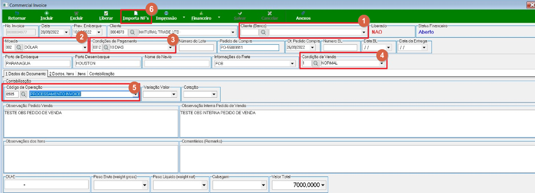This screenshot has height=193, width=535.
Task: Click the Financeiro toolbar button
Action: (x=201, y=16)
